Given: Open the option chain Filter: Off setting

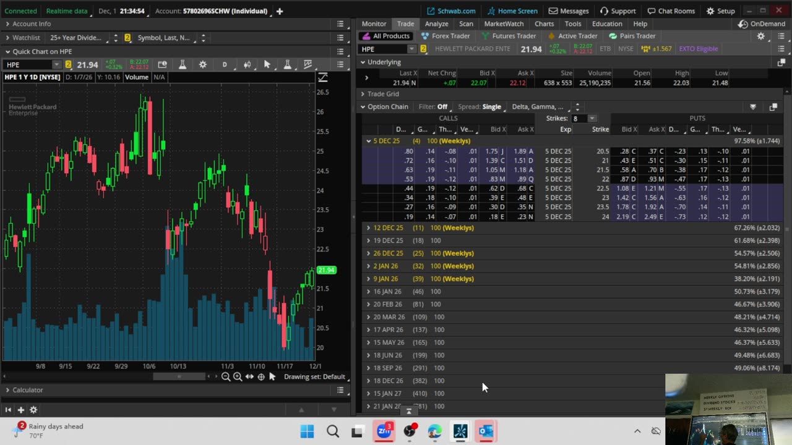Looking at the screenshot, I should pyautogui.click(x=433, y=107).
